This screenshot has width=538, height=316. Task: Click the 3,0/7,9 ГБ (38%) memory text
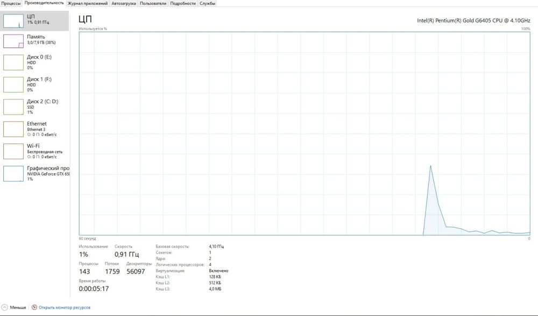pyautogui.click(x=41, y=43)
